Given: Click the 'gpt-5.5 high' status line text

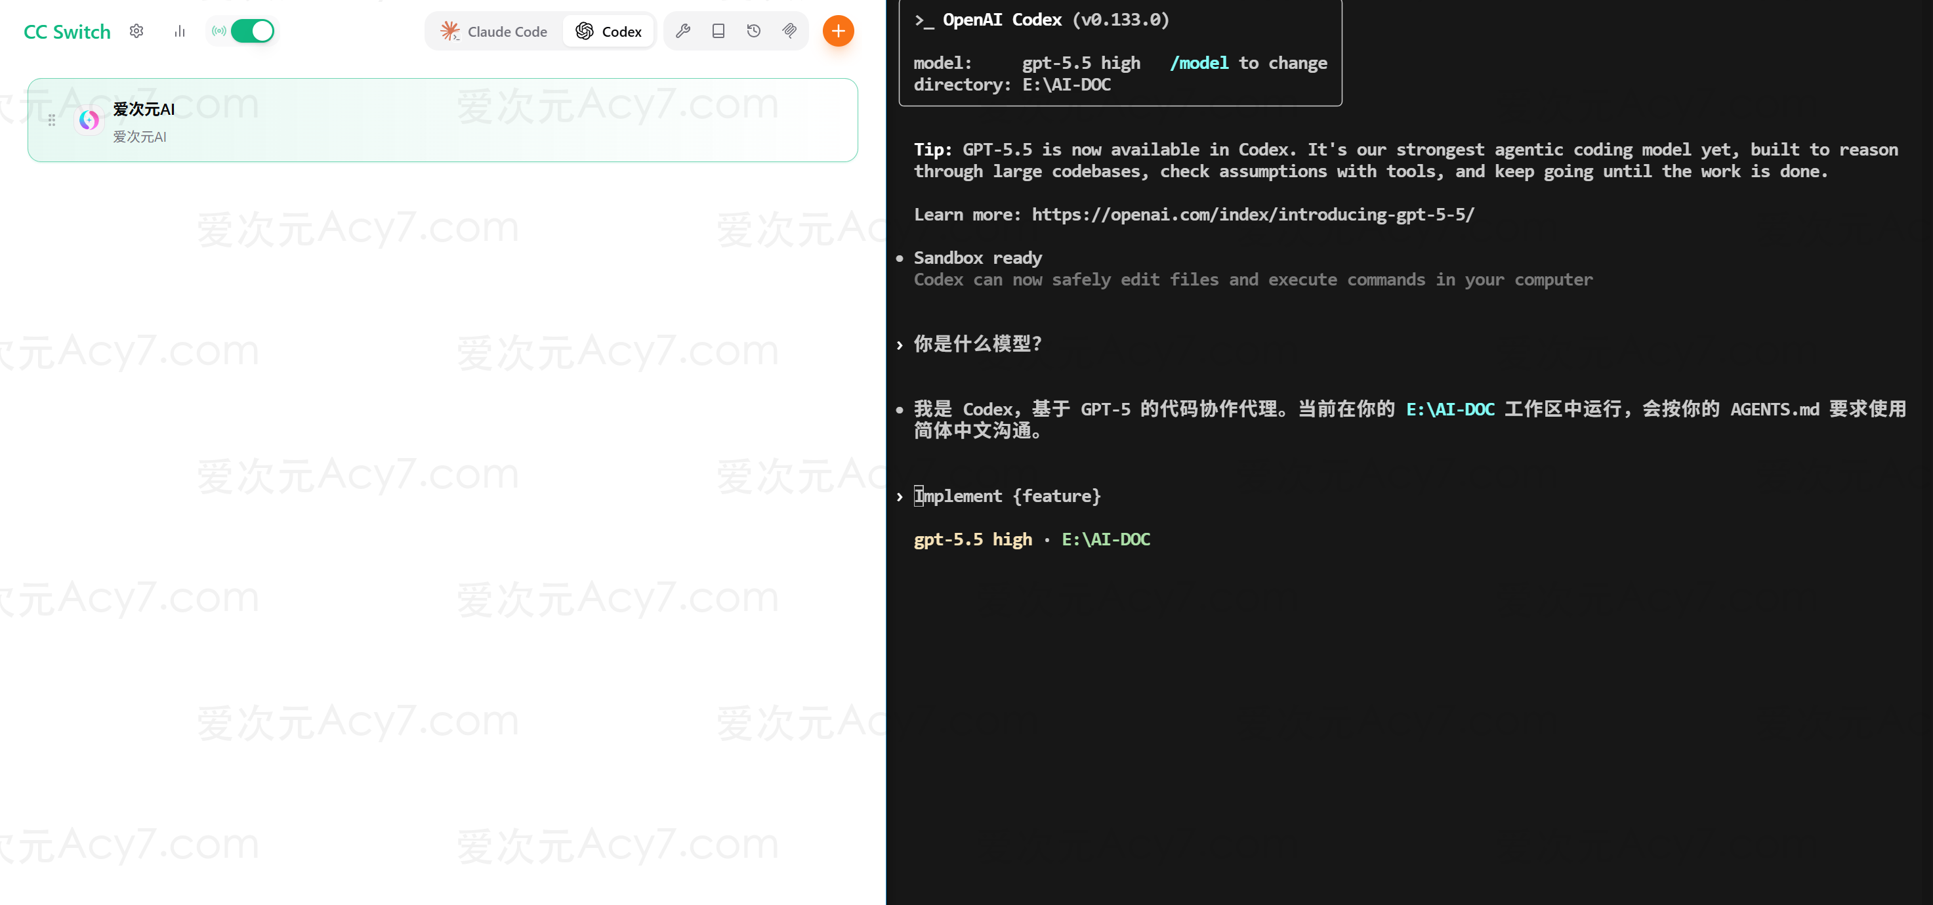Looking at the screenshot, I should [972, 539].
